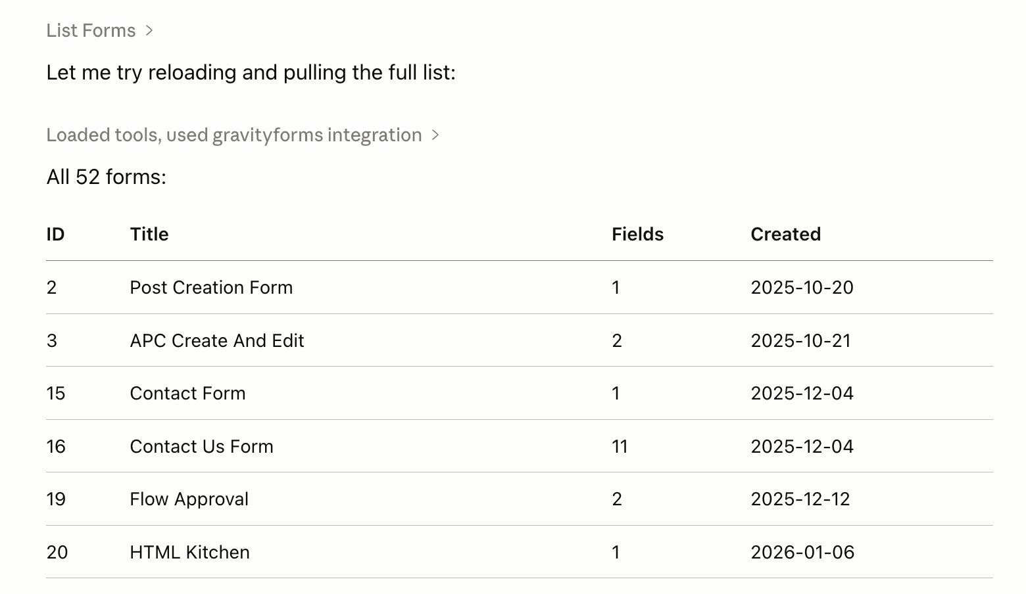
Task: Select the Contact Us Form title
Action: pos(201,447)
